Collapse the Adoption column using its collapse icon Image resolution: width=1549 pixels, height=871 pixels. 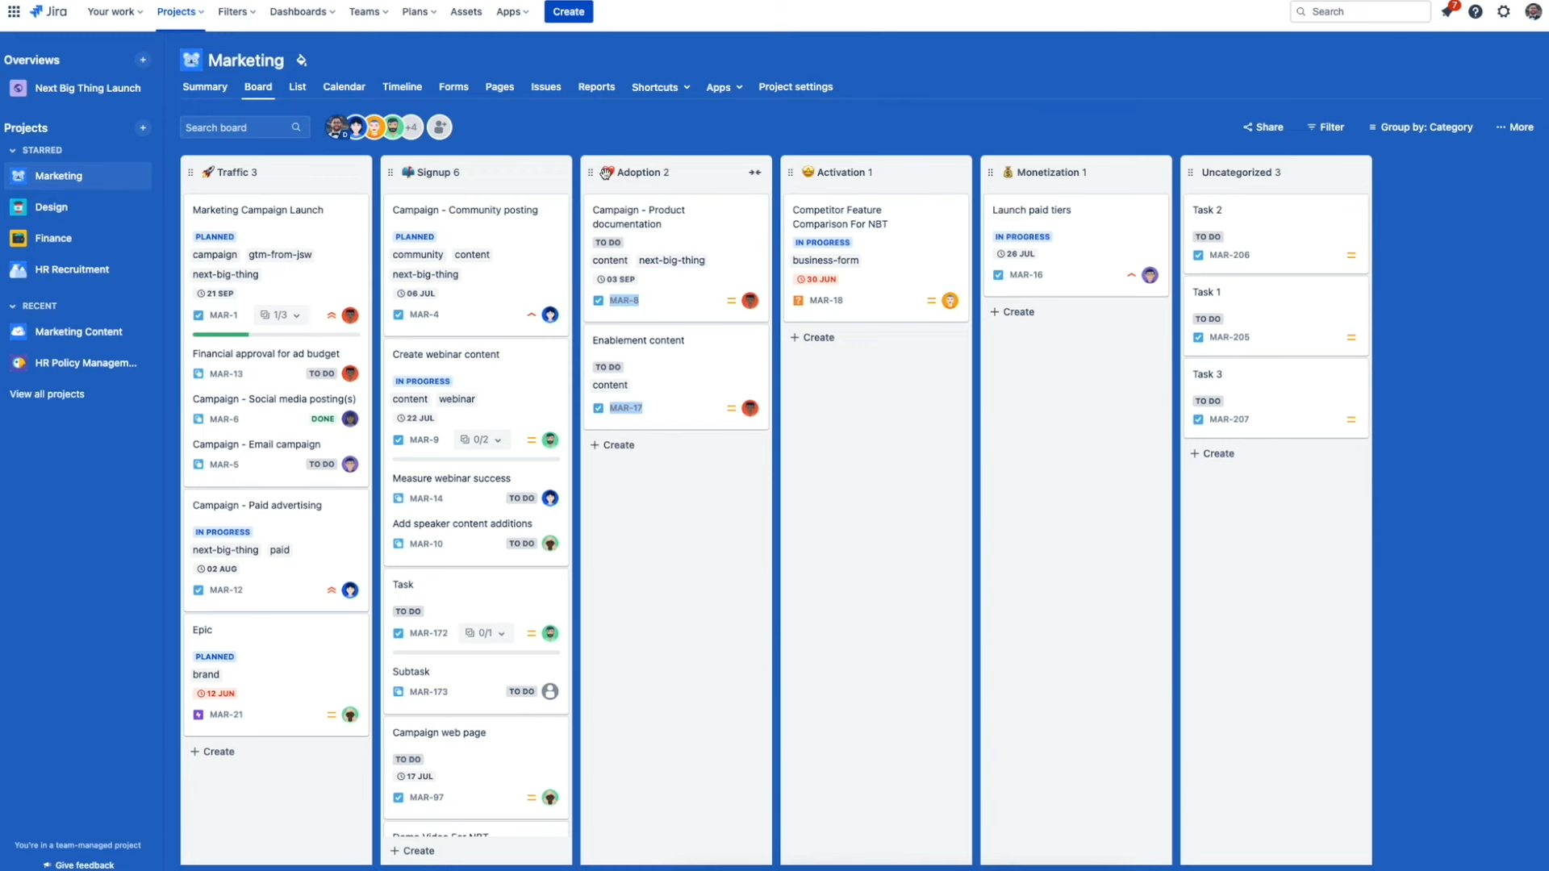click(755, 172)
